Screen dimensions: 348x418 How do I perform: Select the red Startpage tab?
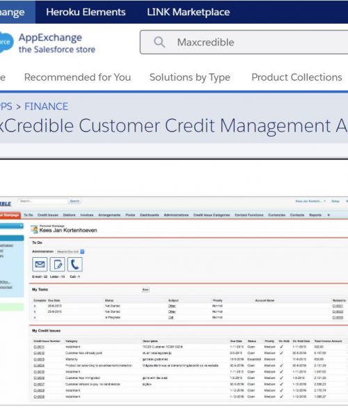10,215
